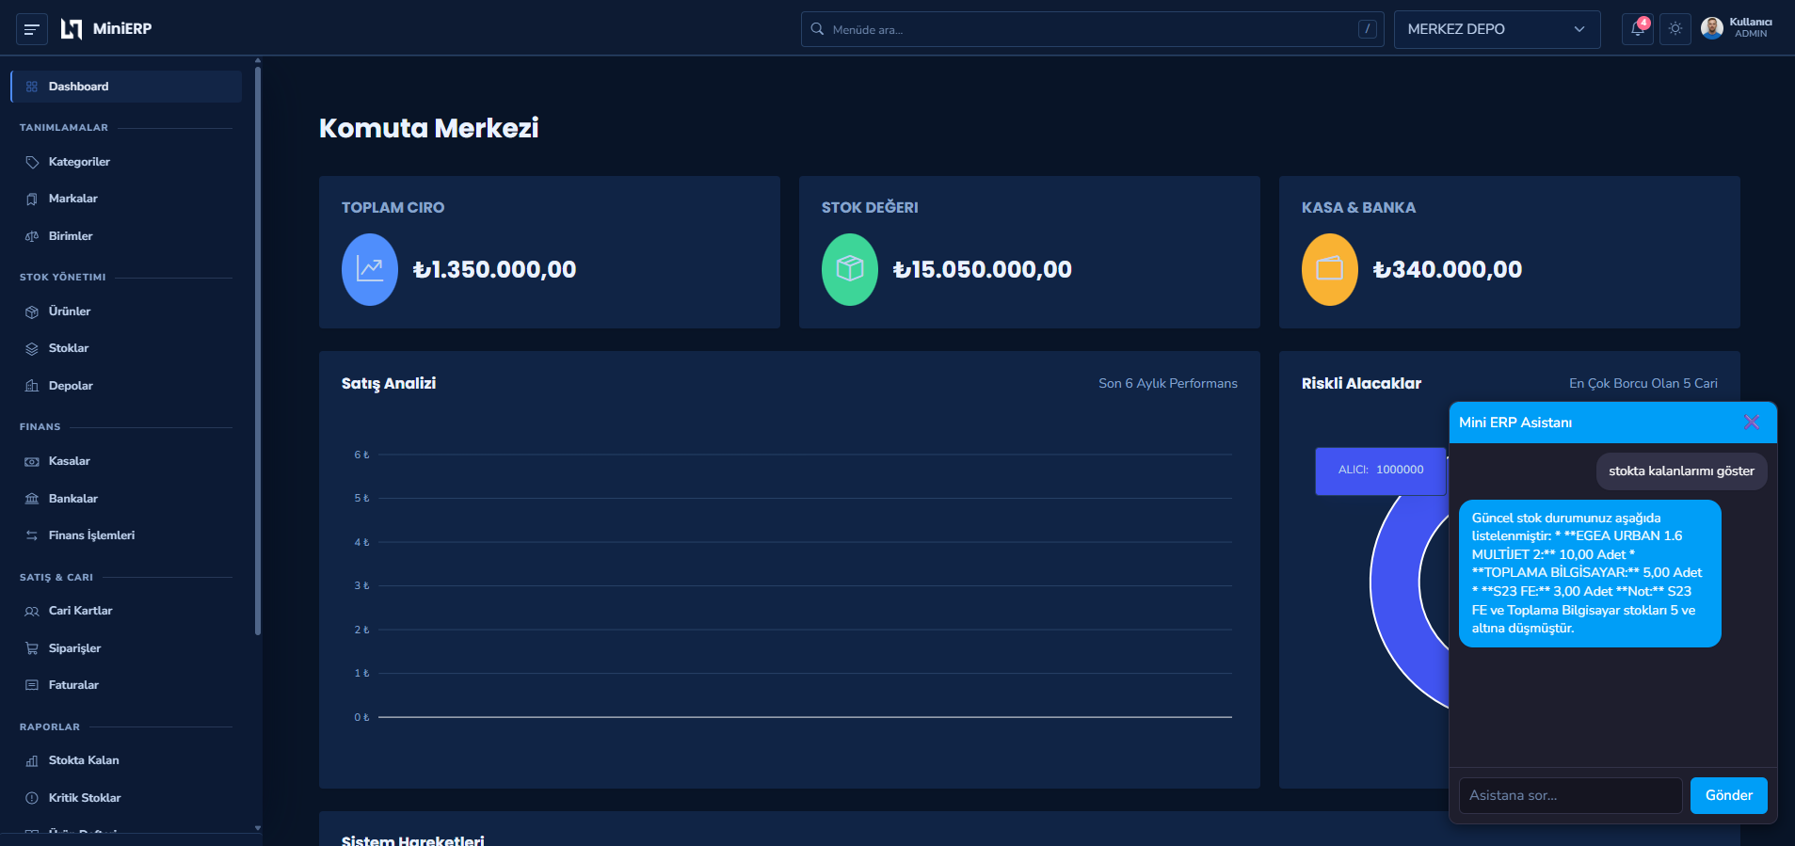Viewport: 1795px width, 846px height.
Task: Open the notifications bell
Action: 1638,29
